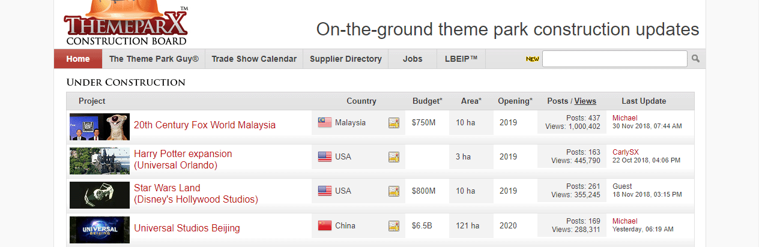Open Star Wars Land project link
Screen dimensions: 759x247
196,194
